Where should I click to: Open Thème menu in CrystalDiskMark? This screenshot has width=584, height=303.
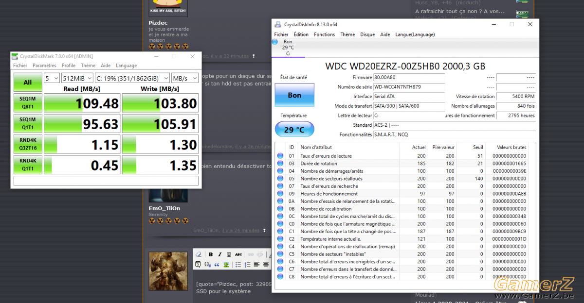(88, 66)
